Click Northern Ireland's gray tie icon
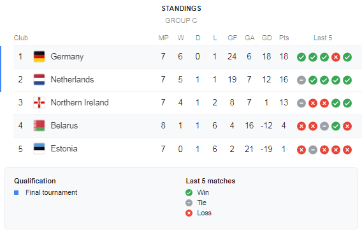 pyautogui.click(x=301, y=103)
